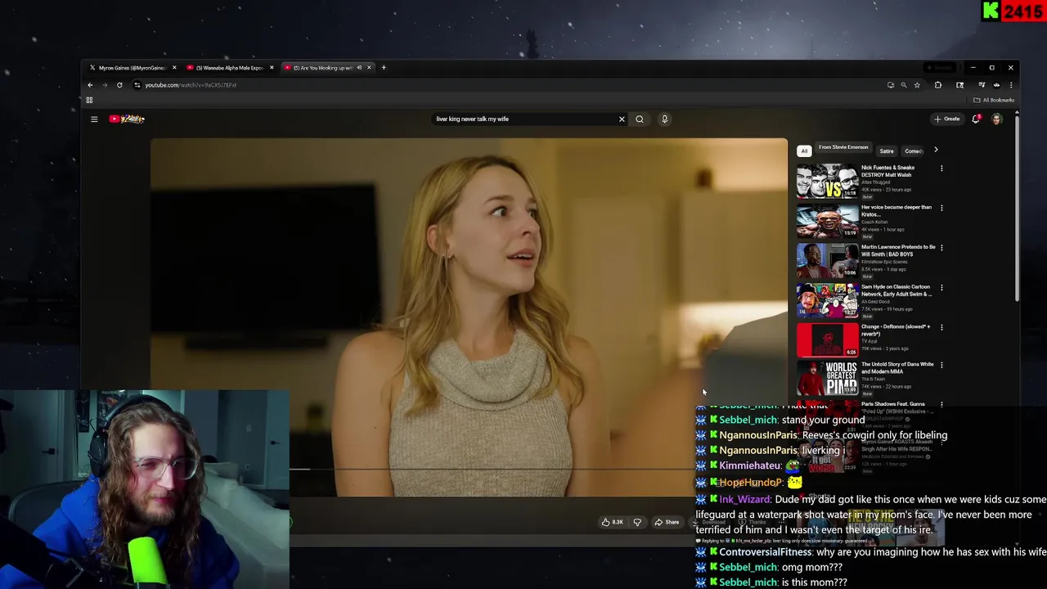Open the browser profile icon
The width and height of the screenshot is (1047, 589).
[x=996, y=85]
